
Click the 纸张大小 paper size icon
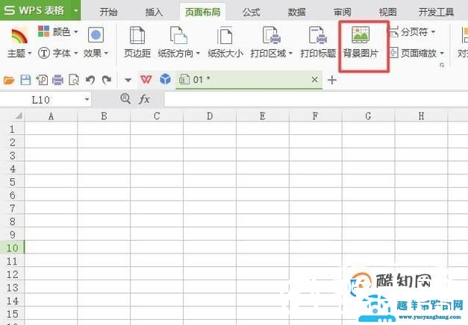[x=225, y=36]
